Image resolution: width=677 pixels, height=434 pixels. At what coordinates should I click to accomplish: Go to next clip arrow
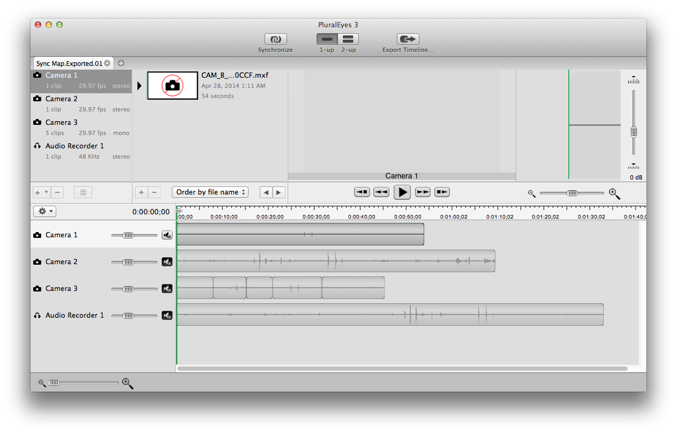point(279,192)
